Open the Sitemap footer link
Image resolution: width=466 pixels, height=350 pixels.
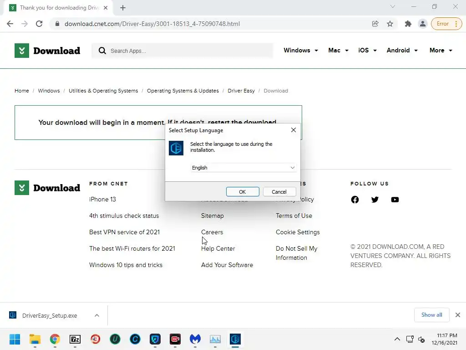pyautogui.click(x=212, y=216)
